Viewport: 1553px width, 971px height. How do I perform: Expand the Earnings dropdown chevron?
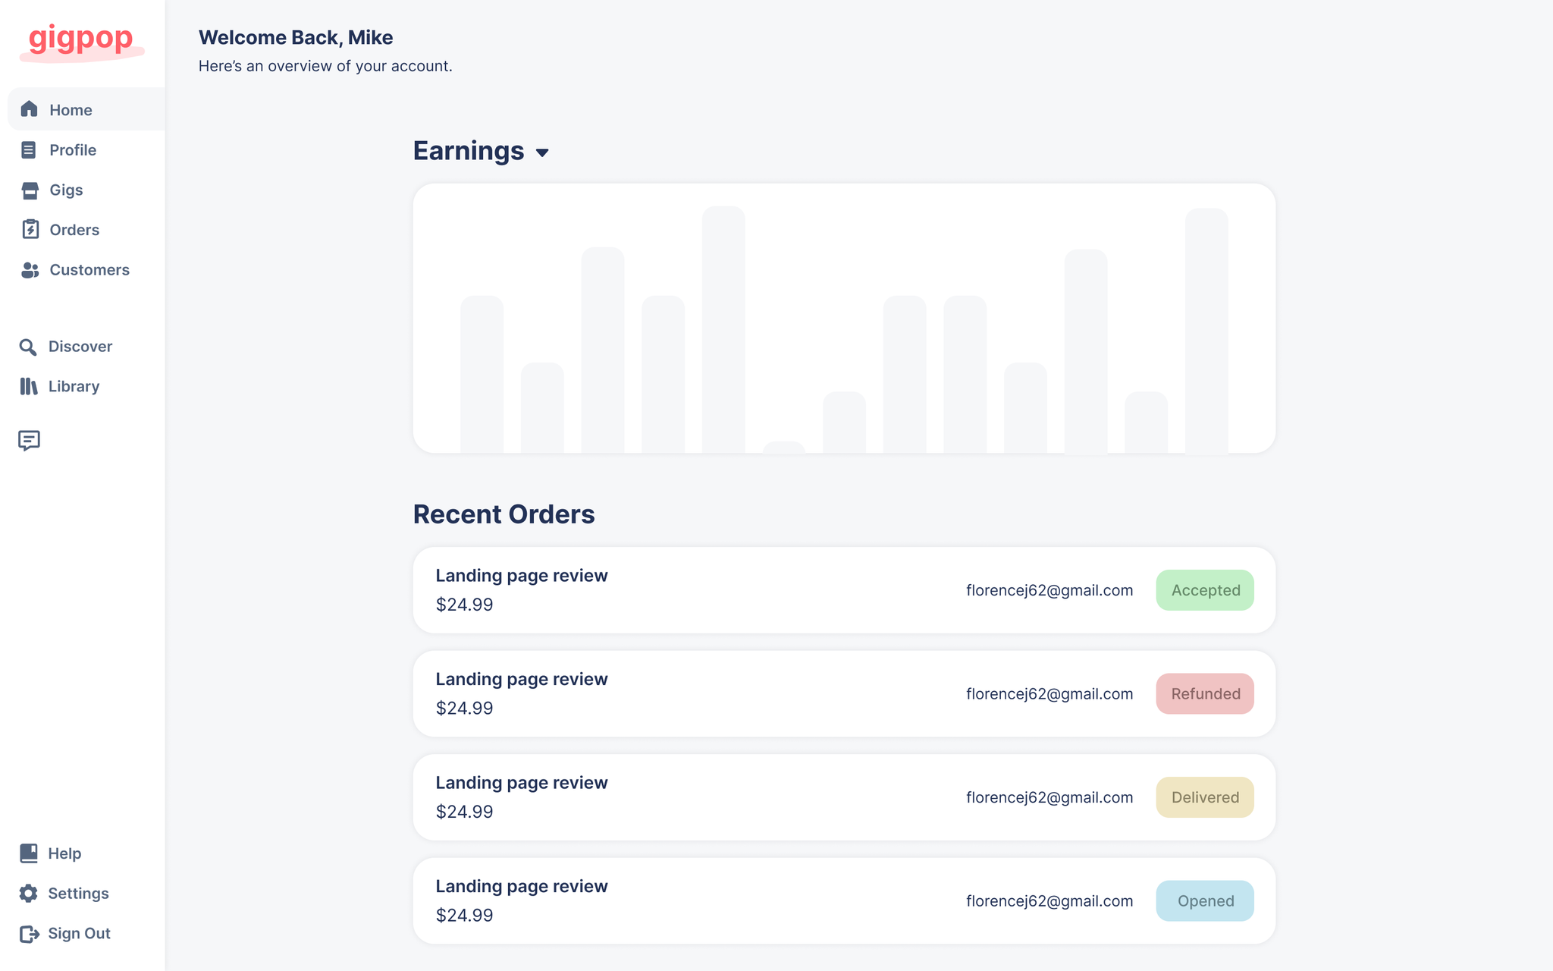(544, 152)
